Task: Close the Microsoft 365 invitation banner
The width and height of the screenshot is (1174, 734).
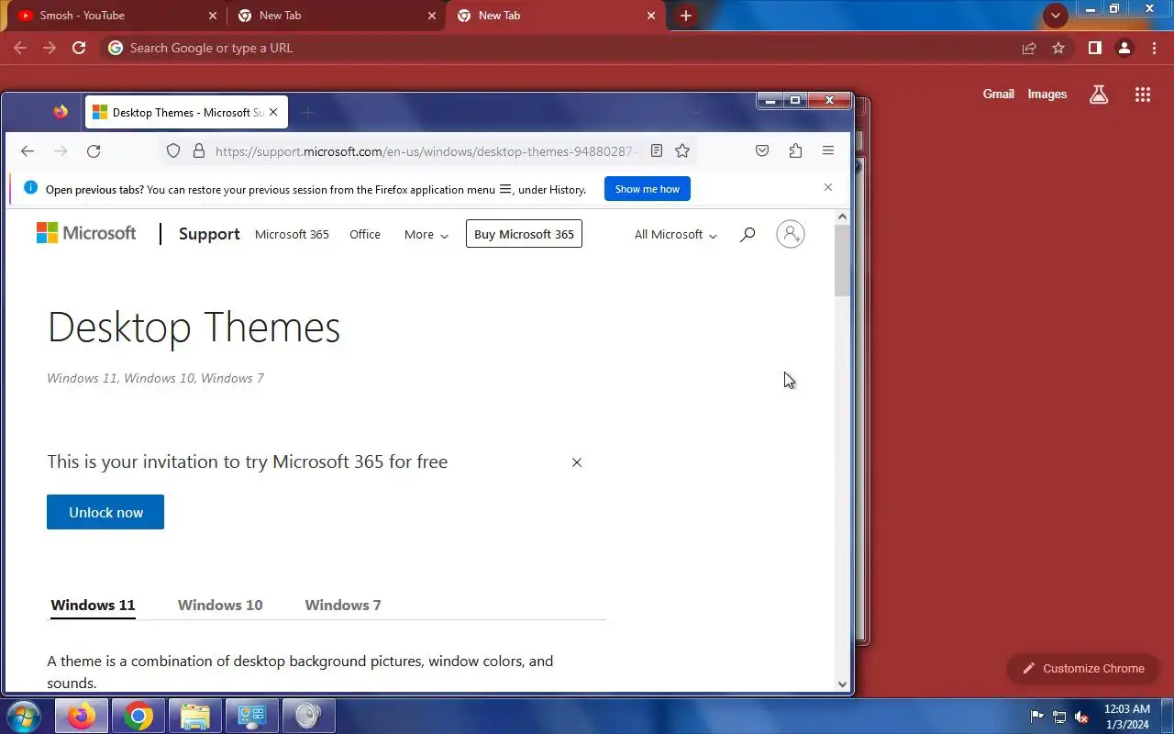Action: (577, 462)
